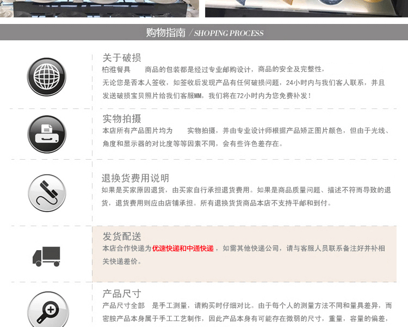Click the globe icon beside 关于破损
Viewport: 408px width, 327px height.
click(x=47, y=77)
